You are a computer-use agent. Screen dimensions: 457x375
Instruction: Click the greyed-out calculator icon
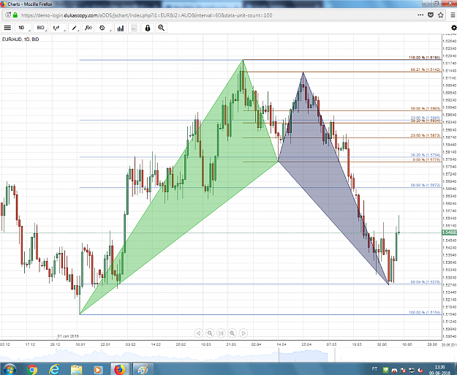tap(134, 28)
